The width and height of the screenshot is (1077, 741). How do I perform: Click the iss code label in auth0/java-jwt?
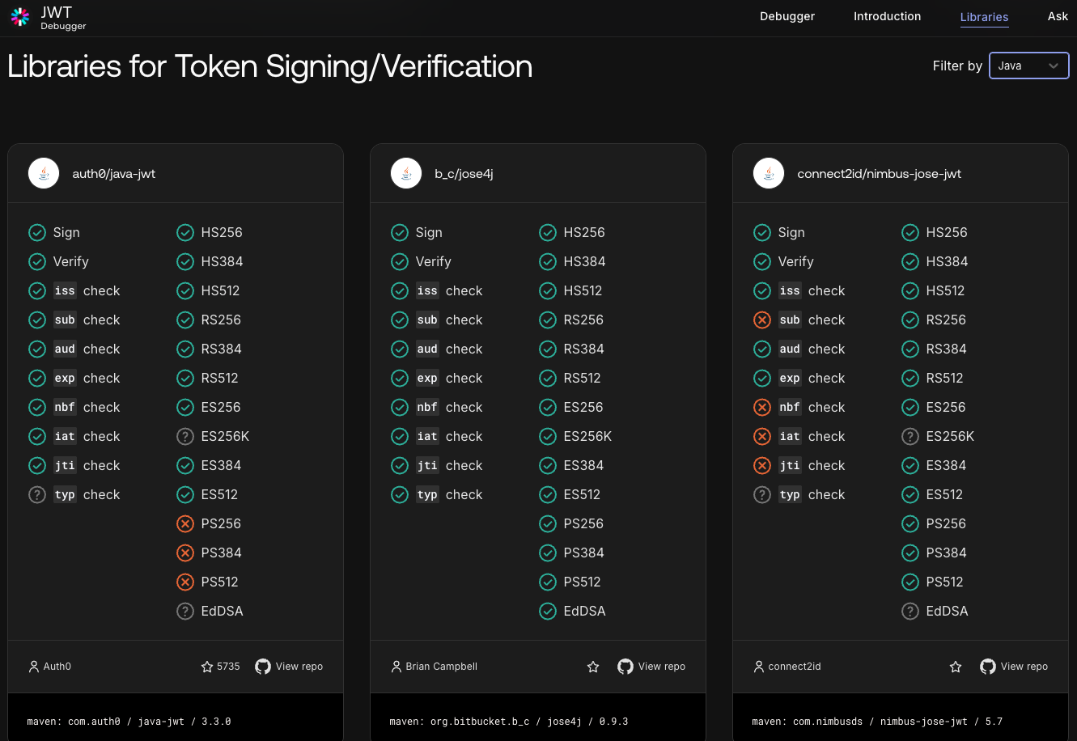coord(65,290)
